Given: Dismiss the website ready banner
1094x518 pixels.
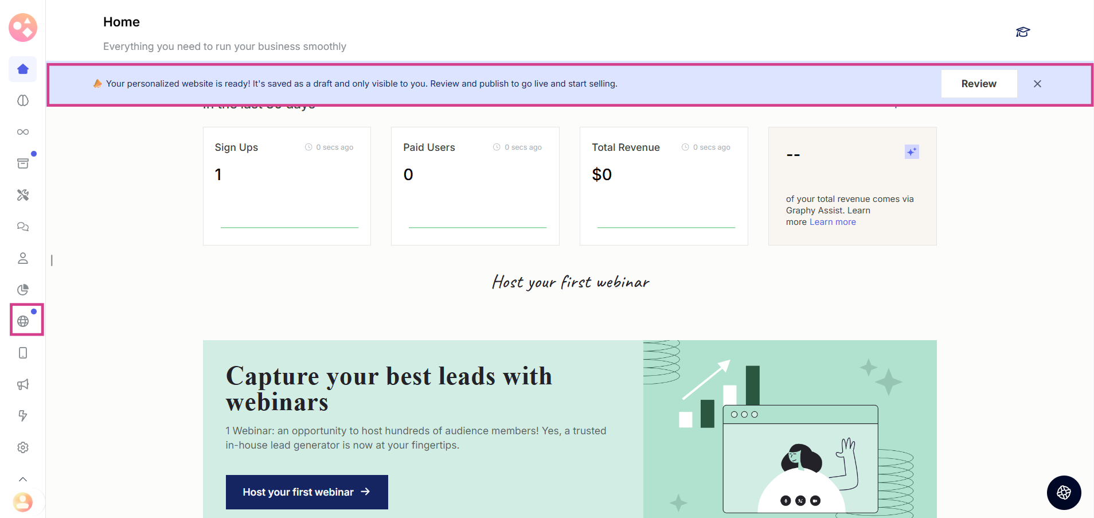Looking at the screenshot, I should pos(1037,84).
